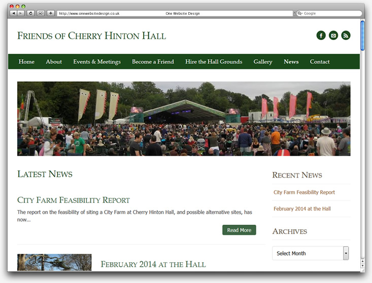Go forward with browser forward arrow
This screenshot has height=283, width=372.
coord(21,13)
